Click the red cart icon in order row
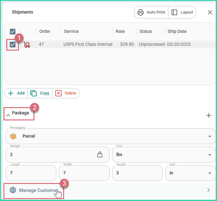This screenshot has height=201, width=217. tap(27, 45)
